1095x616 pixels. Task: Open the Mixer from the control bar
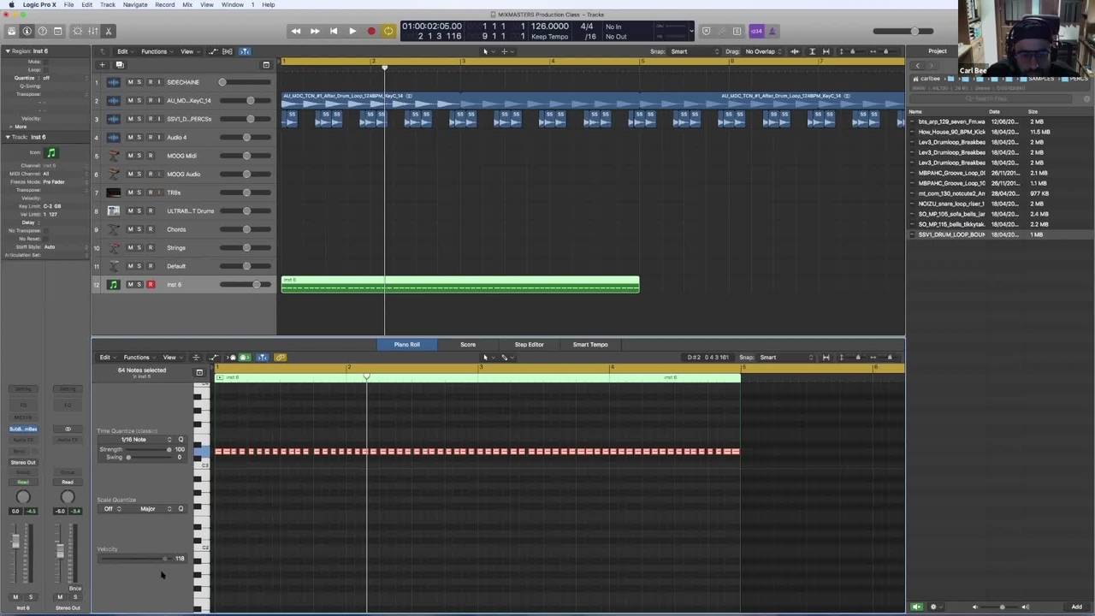92,32
